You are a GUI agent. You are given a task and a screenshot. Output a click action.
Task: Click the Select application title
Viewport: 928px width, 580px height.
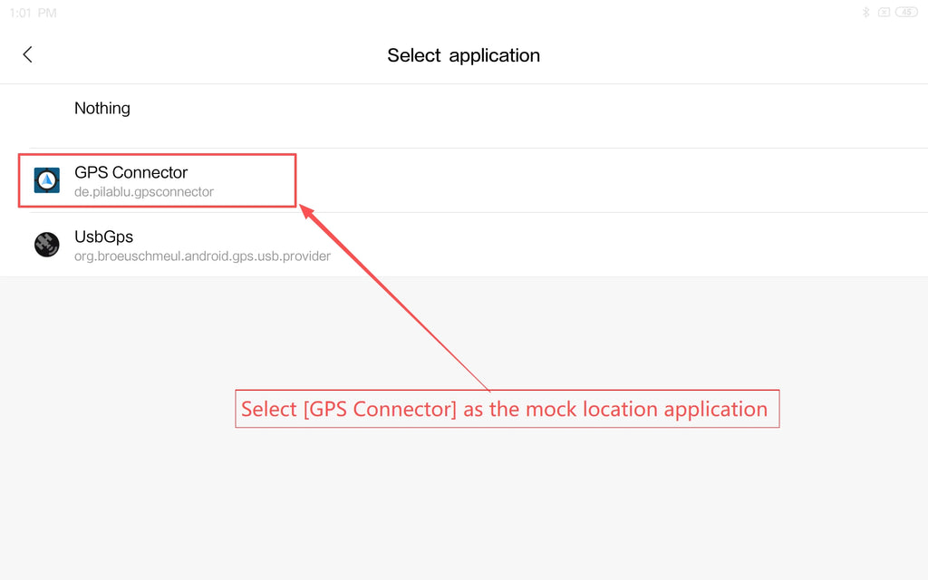click(463, 55)
